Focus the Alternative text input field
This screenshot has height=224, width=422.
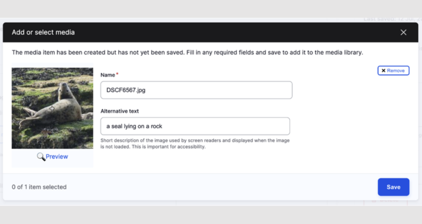[x=195, y=126]
